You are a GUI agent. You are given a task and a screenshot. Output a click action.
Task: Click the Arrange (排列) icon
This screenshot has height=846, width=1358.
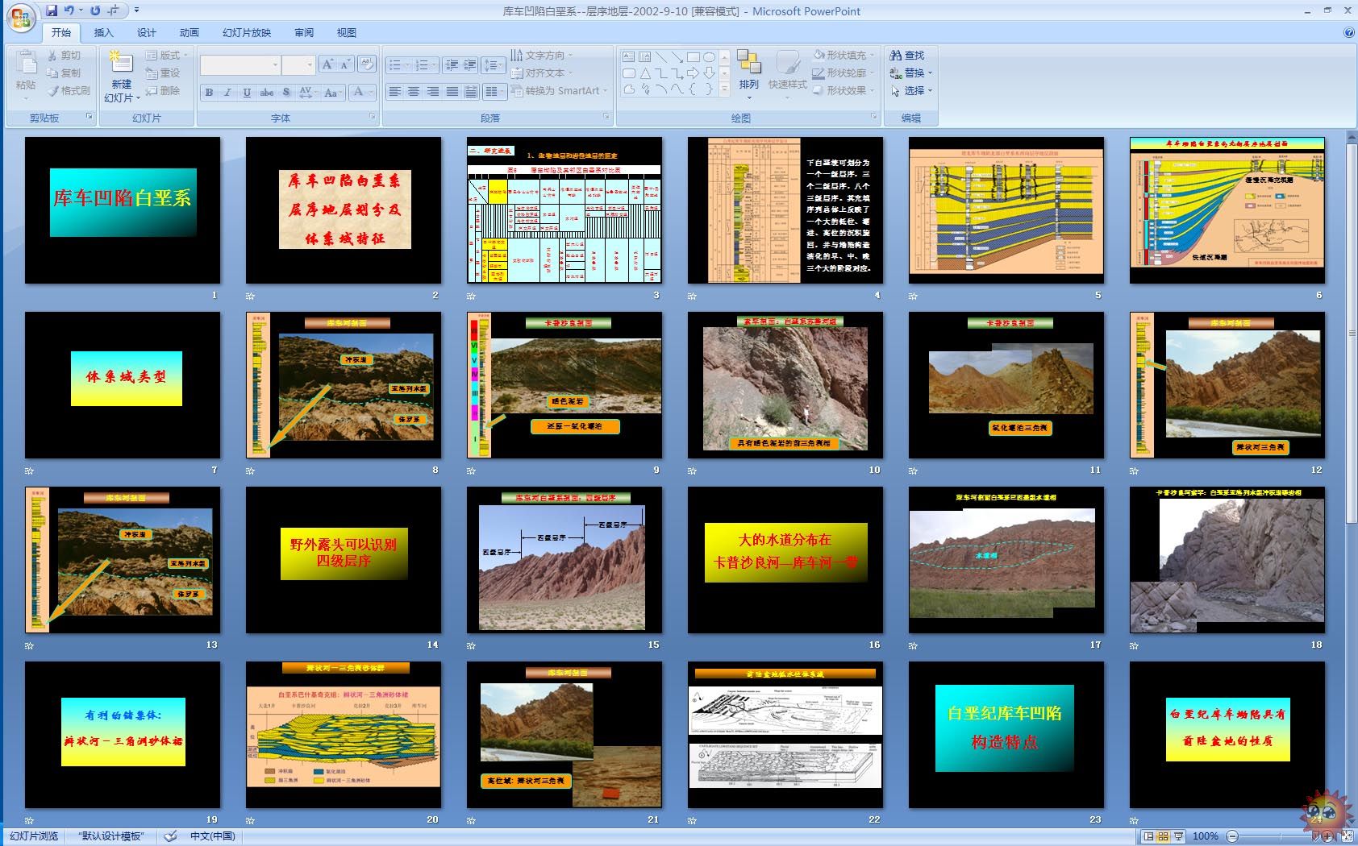(x=749, y=63)
